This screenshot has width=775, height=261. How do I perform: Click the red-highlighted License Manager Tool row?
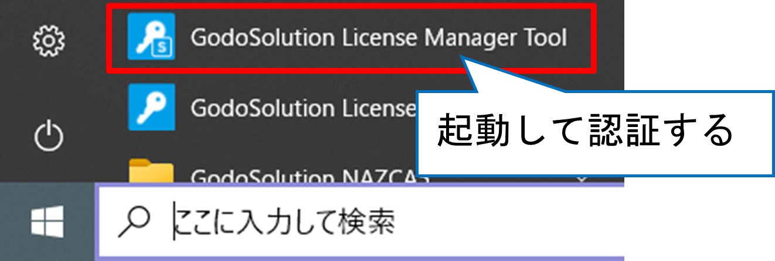(352, 37)
